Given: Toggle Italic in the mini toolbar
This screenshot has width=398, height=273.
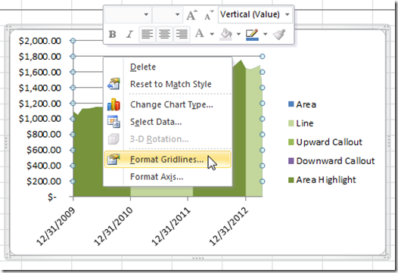Looking at the screenshot, I should coord(129,34).
